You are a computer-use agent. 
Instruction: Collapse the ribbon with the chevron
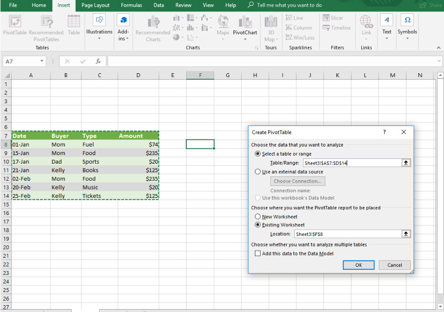[439, 48]
